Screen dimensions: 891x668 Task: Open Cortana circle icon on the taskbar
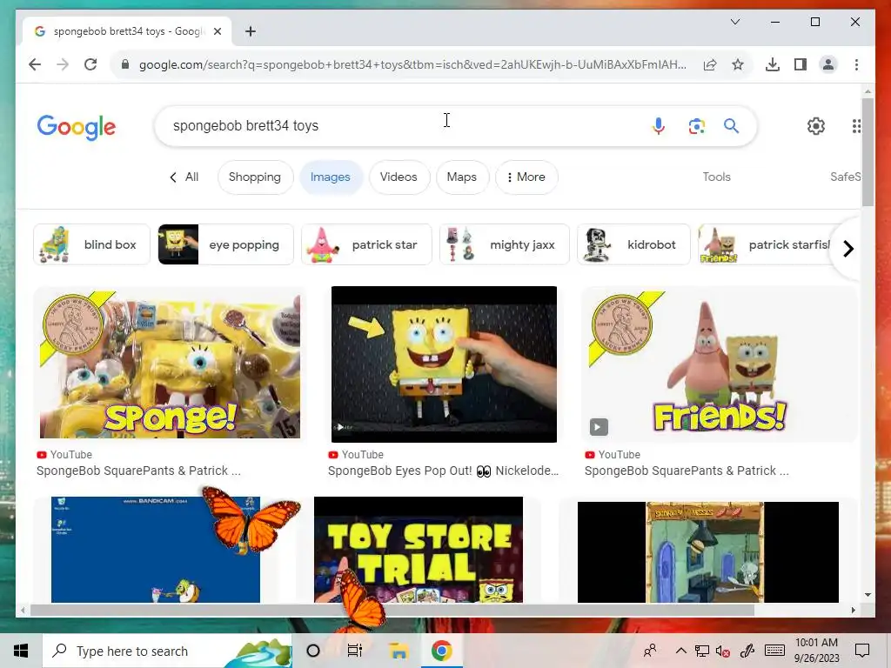pos(313,651)
